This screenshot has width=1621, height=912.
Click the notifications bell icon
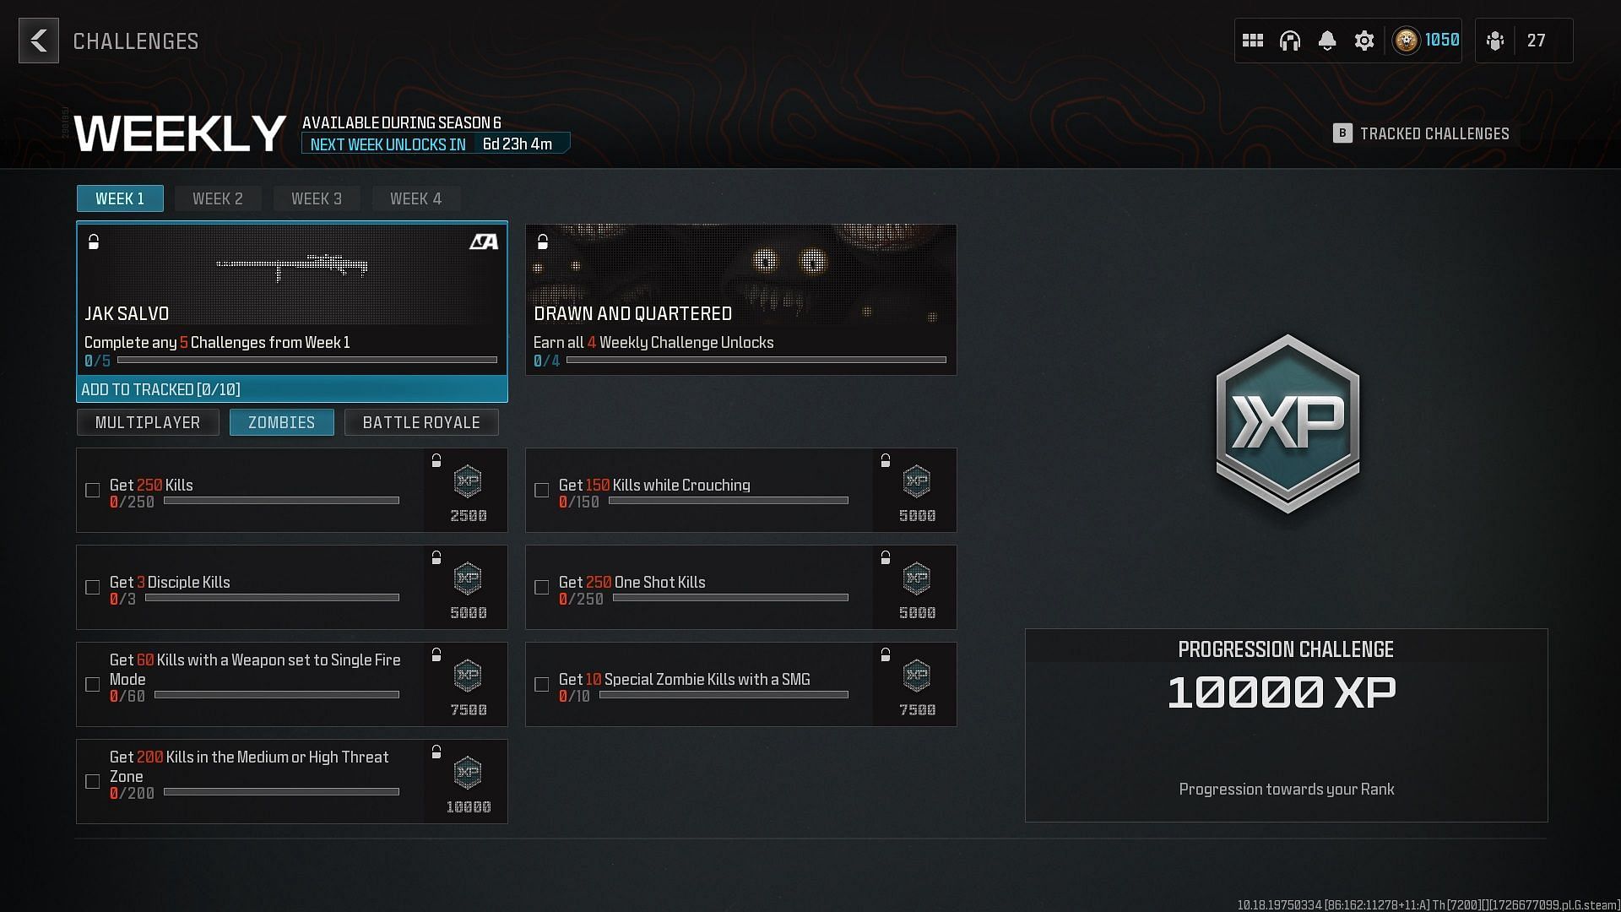tap(1328, 40)
